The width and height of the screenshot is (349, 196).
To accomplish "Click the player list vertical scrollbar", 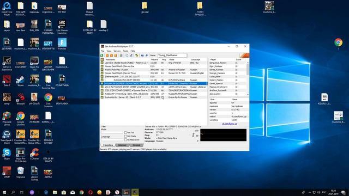I will (248, 78).
